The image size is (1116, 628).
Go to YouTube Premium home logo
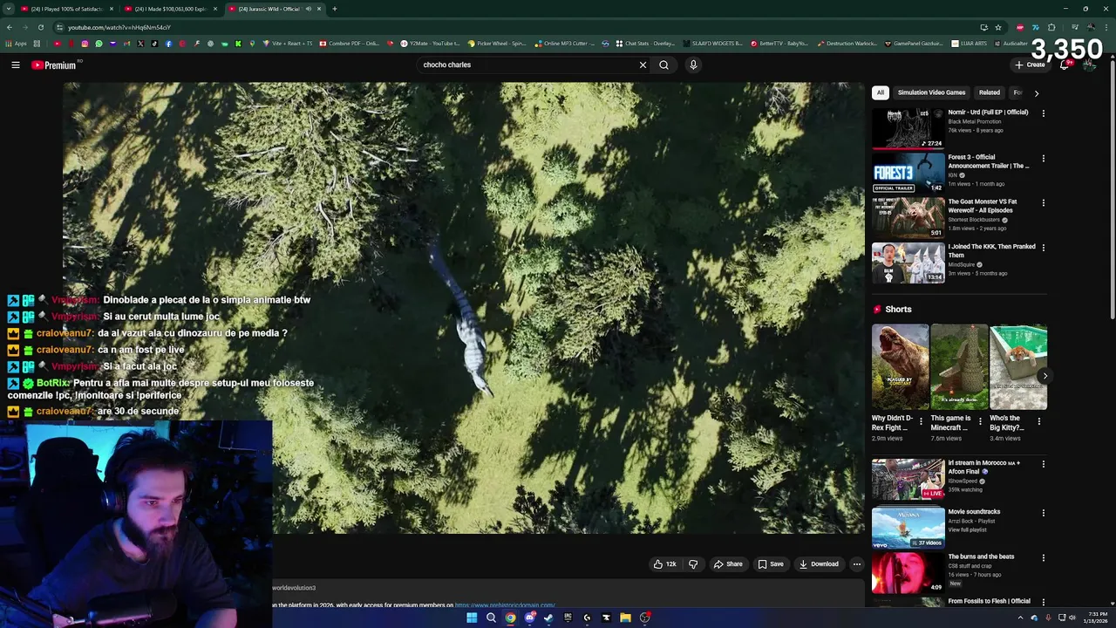coord(54,65)
